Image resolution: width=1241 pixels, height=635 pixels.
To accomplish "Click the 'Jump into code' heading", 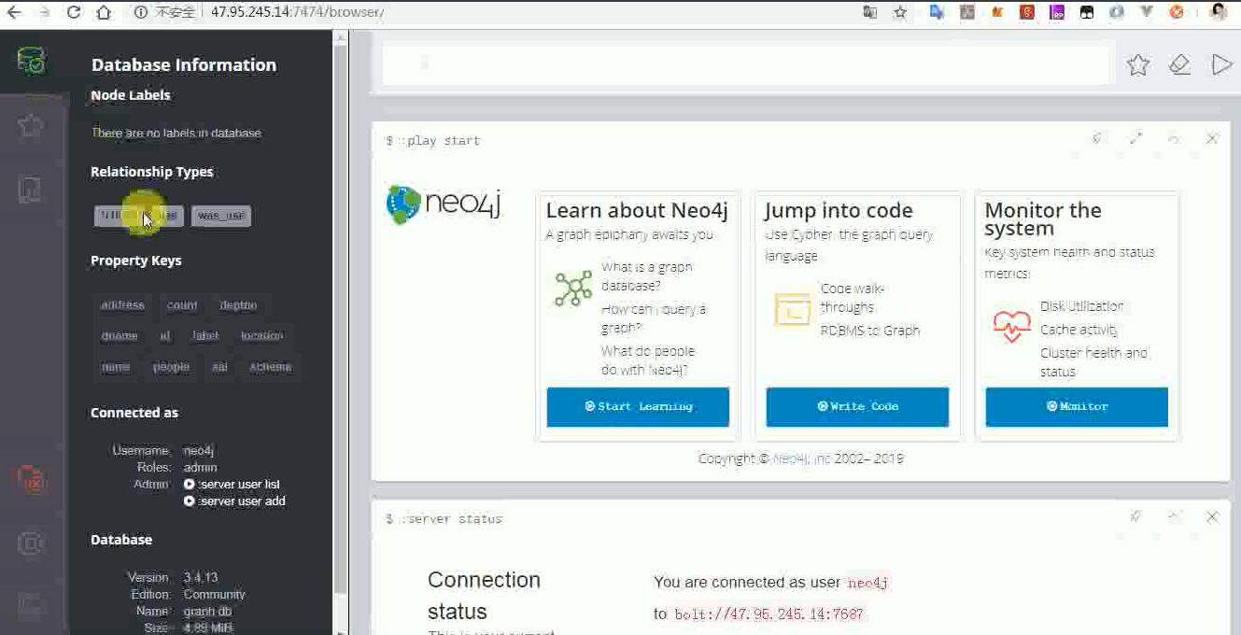I will (x=839, y=211).
